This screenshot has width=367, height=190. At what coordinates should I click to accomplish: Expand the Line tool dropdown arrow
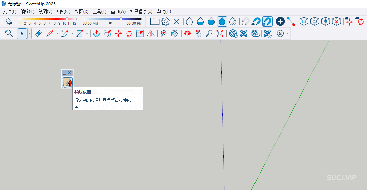pyautogui.click(x=57, y=33)
